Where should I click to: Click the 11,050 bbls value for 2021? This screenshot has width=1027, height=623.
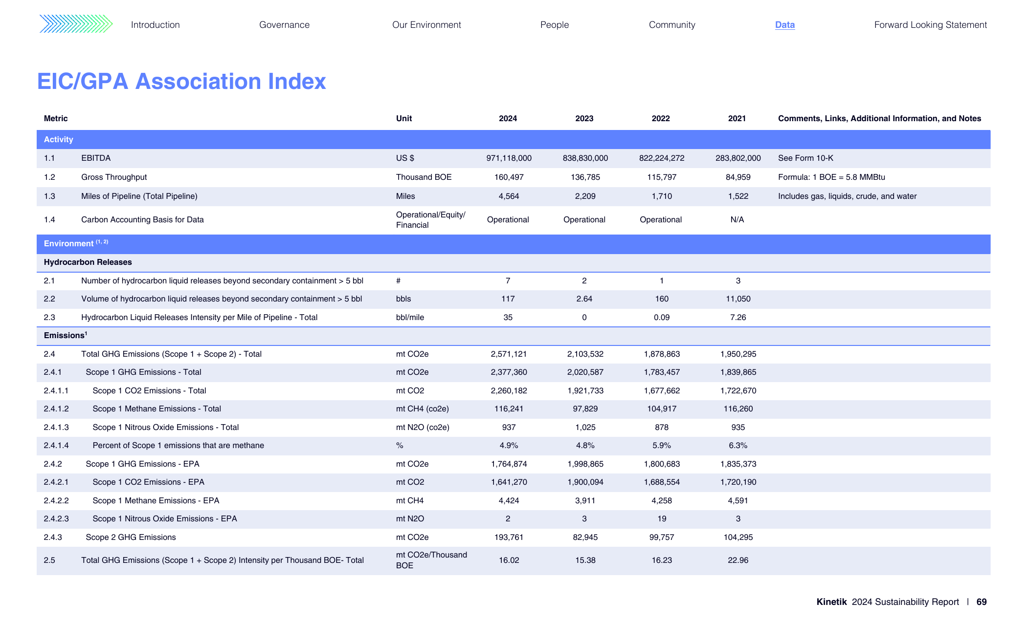coord(738,299)
